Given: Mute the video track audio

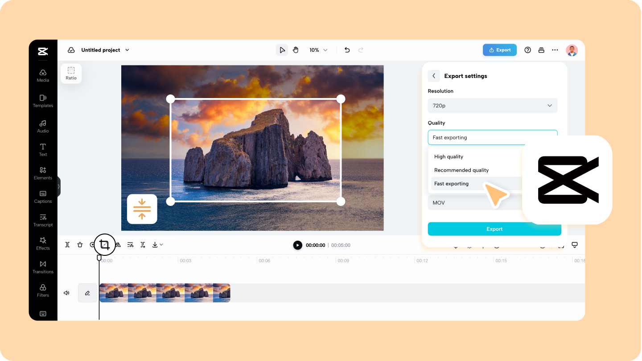Looking at the screenshot, I should point(66,293).
